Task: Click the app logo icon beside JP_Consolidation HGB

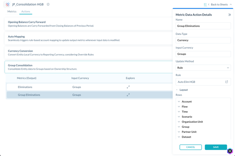Action: [7, 4]
